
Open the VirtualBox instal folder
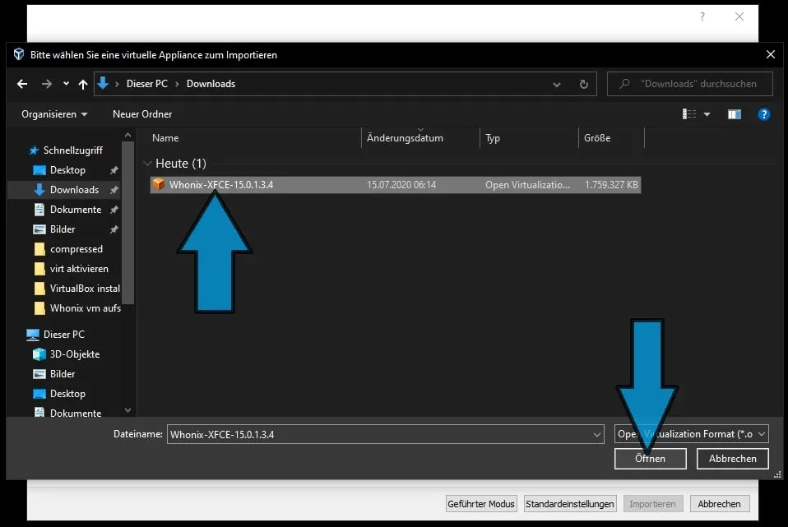coord(85,289)
